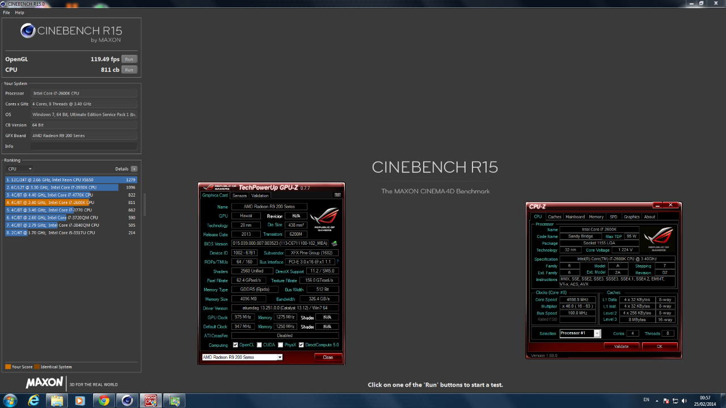Click the ROG logo in GPU-Z
This screenshot has width=726, height=408.
point(324,220)
